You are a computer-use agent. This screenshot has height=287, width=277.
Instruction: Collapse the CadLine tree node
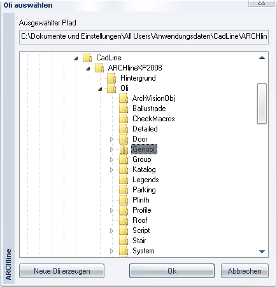tap(76, 58)
